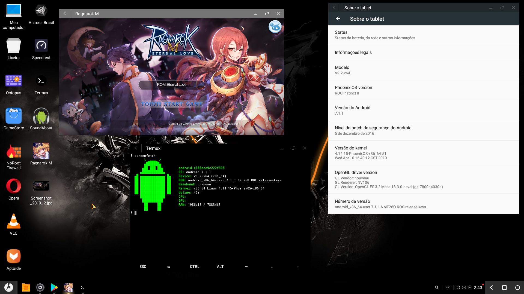Image resolution: width=524 pixels, height=294 pixels.
Task: Click TOUCH START GAME text
Action: 172,104
